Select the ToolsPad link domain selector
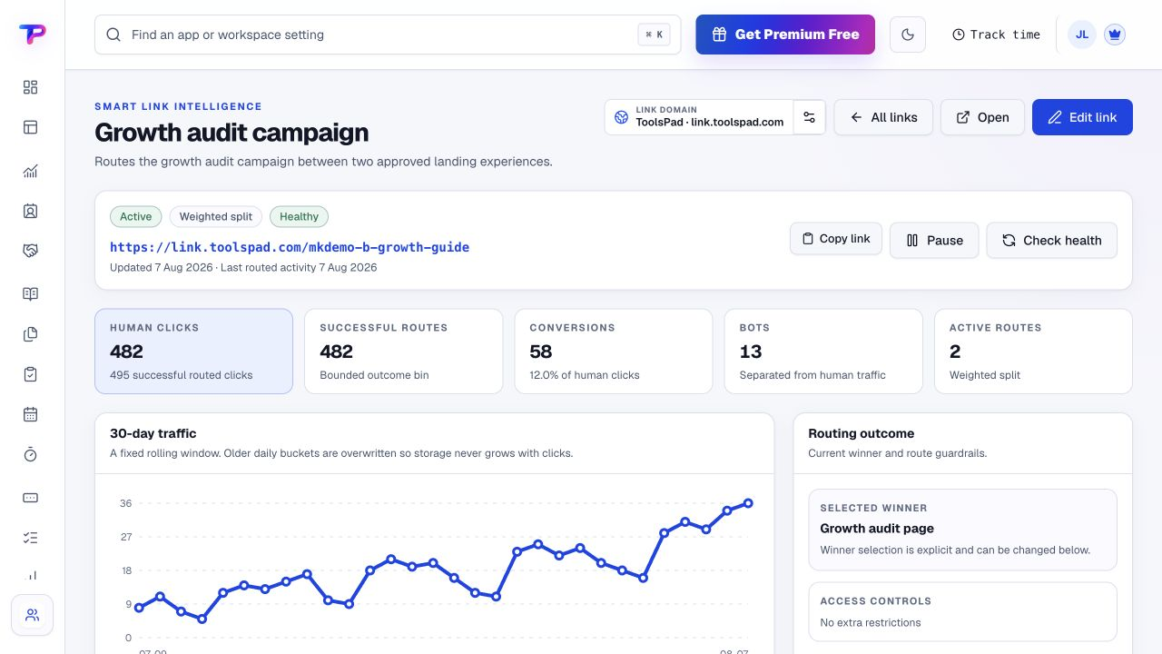1162x654 pixels. 699,117
